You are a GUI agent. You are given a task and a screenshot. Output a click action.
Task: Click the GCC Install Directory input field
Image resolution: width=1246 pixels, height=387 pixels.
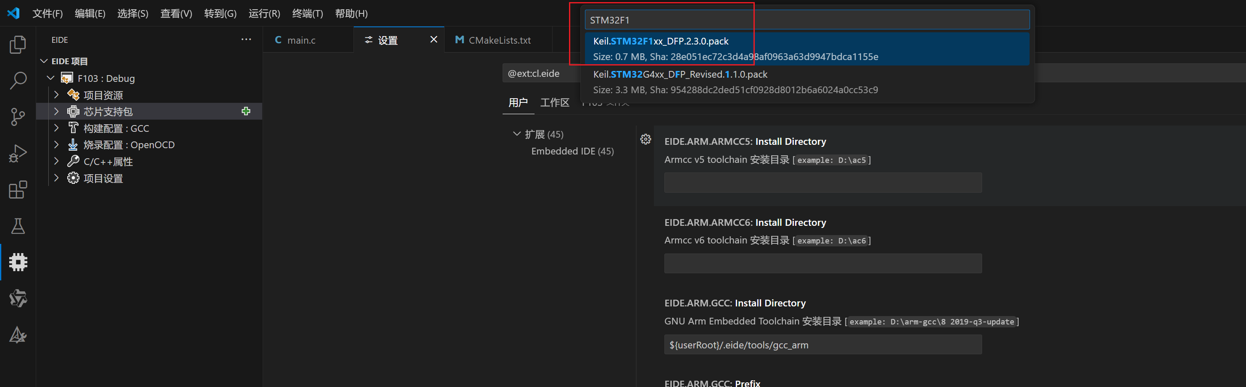[823, 345]
